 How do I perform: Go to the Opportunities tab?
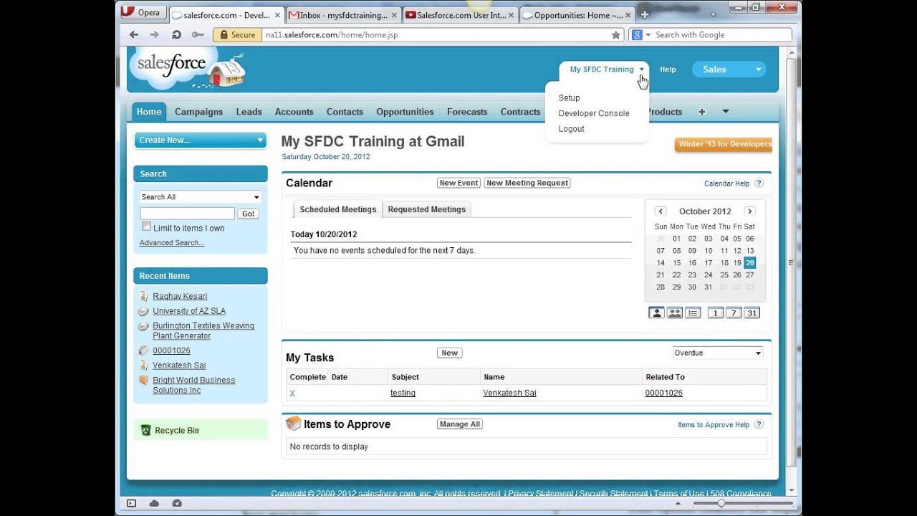coord(405,112)
